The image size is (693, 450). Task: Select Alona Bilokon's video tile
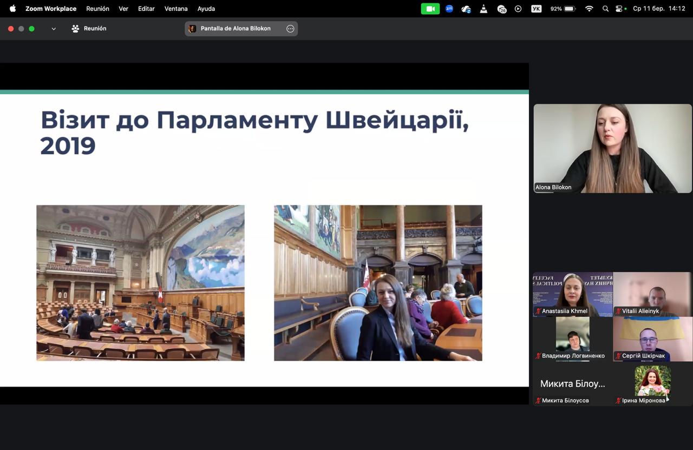tap(612, 148)
